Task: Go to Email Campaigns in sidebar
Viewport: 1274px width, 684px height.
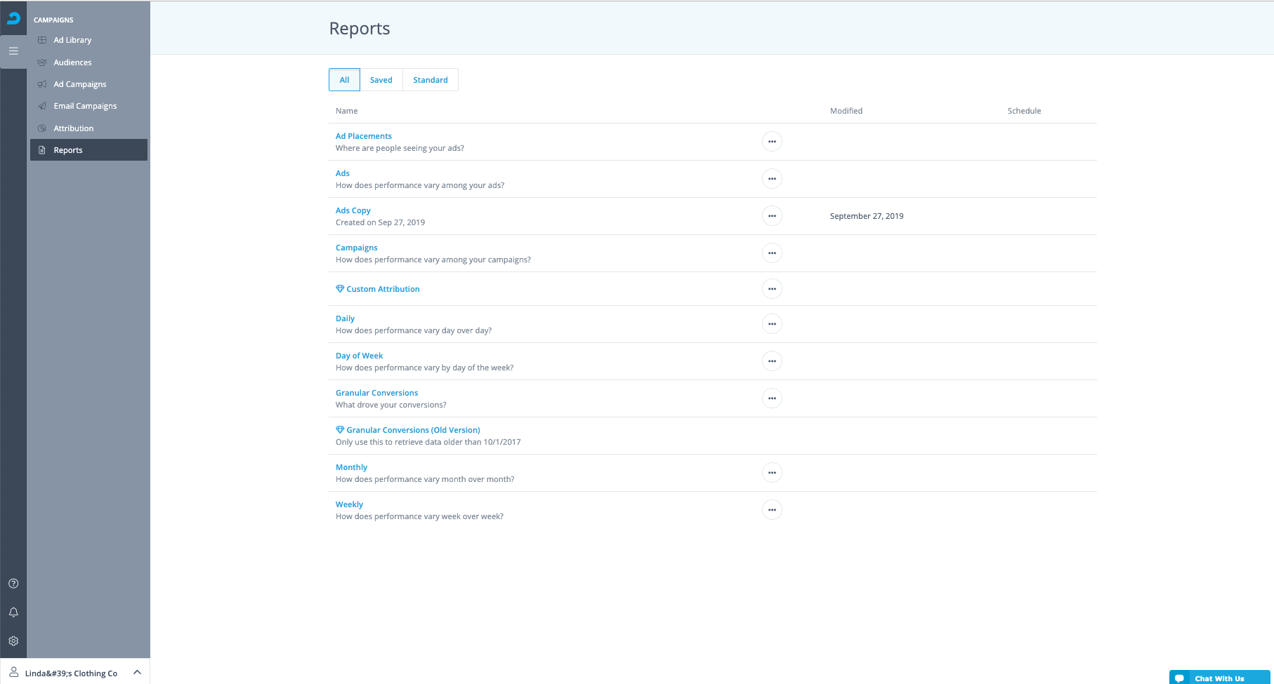Action: [x=88, y=106]
